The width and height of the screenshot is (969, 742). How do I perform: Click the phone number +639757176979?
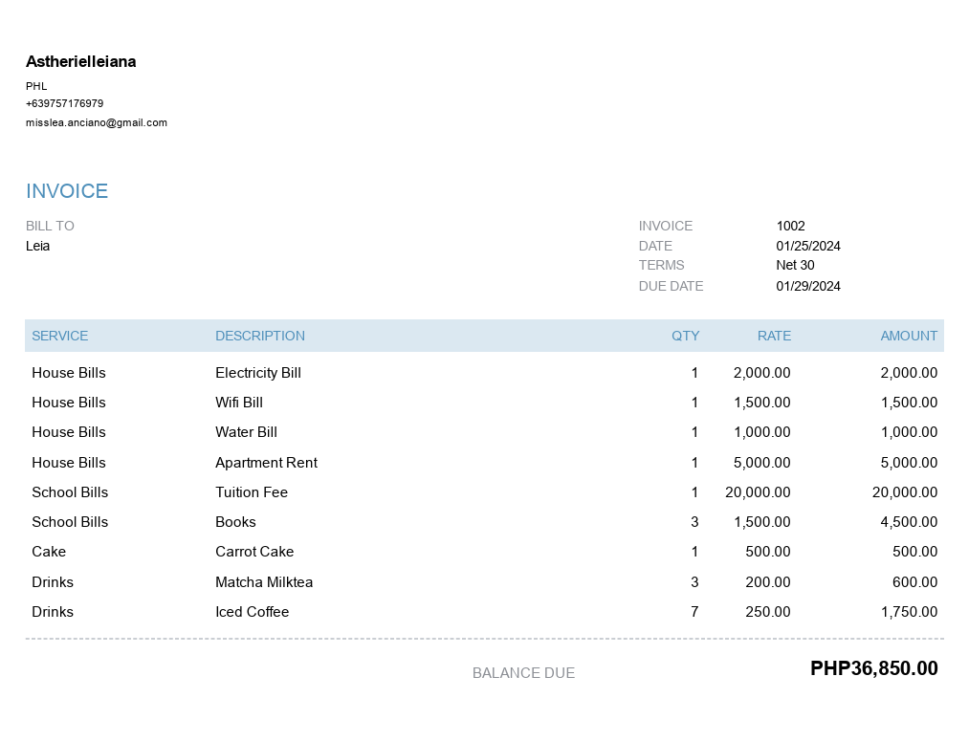tap(64, 103)
